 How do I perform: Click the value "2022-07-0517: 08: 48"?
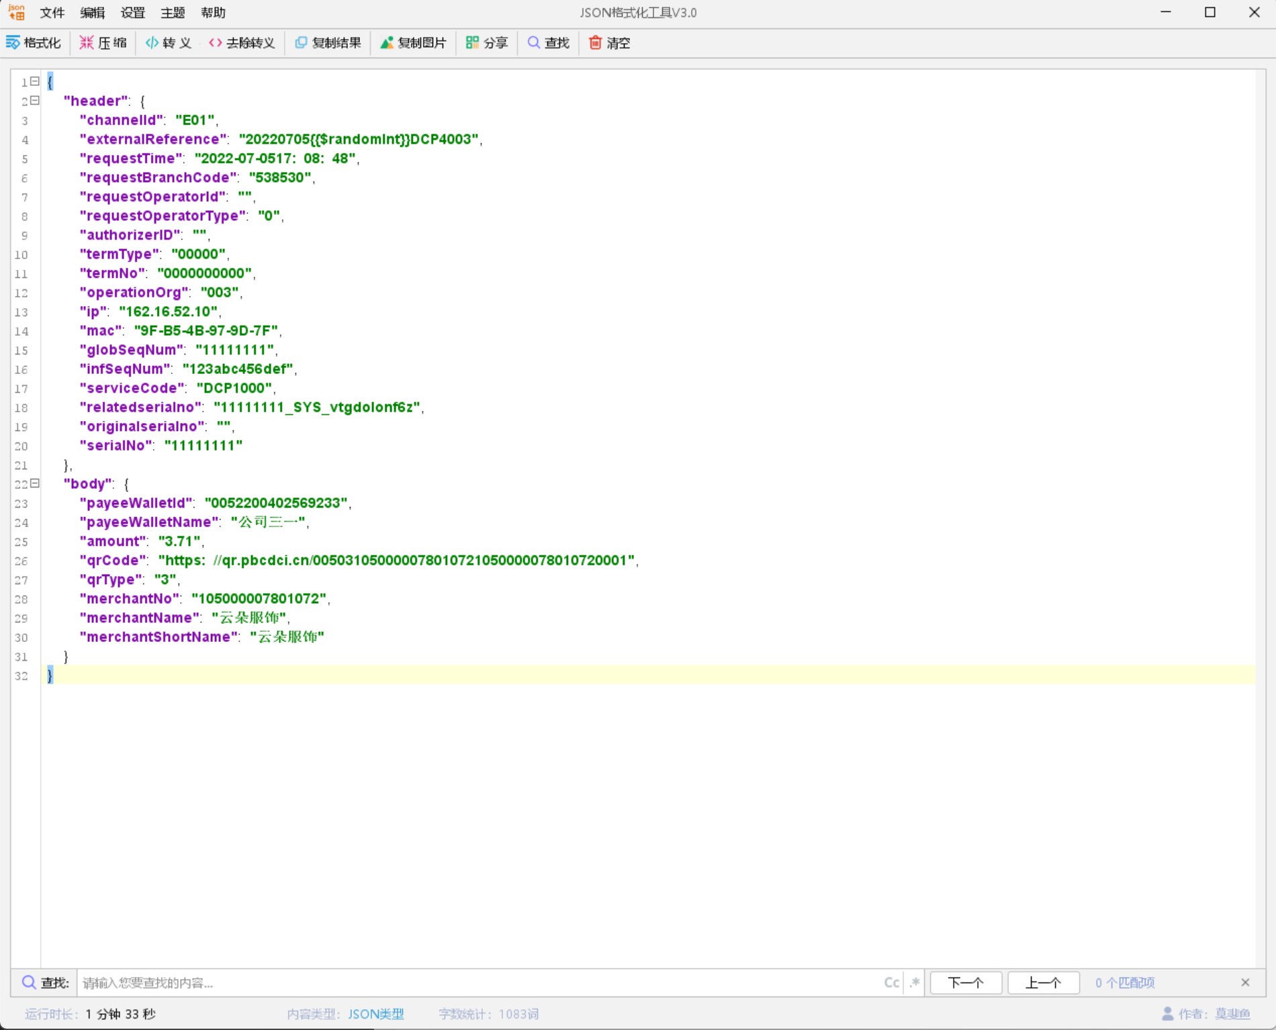tap(275, 158)
